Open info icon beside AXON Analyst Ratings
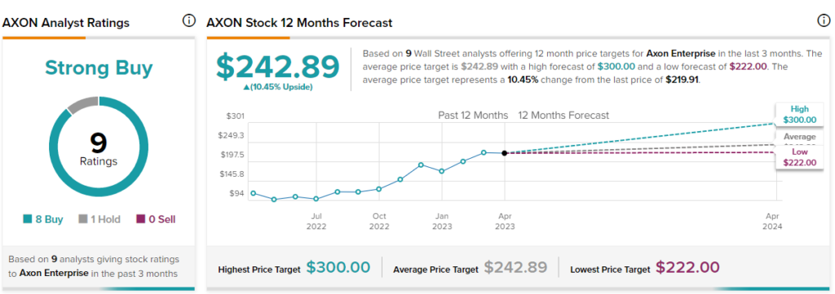The image size is (835, 294). [x=188, y=20]
